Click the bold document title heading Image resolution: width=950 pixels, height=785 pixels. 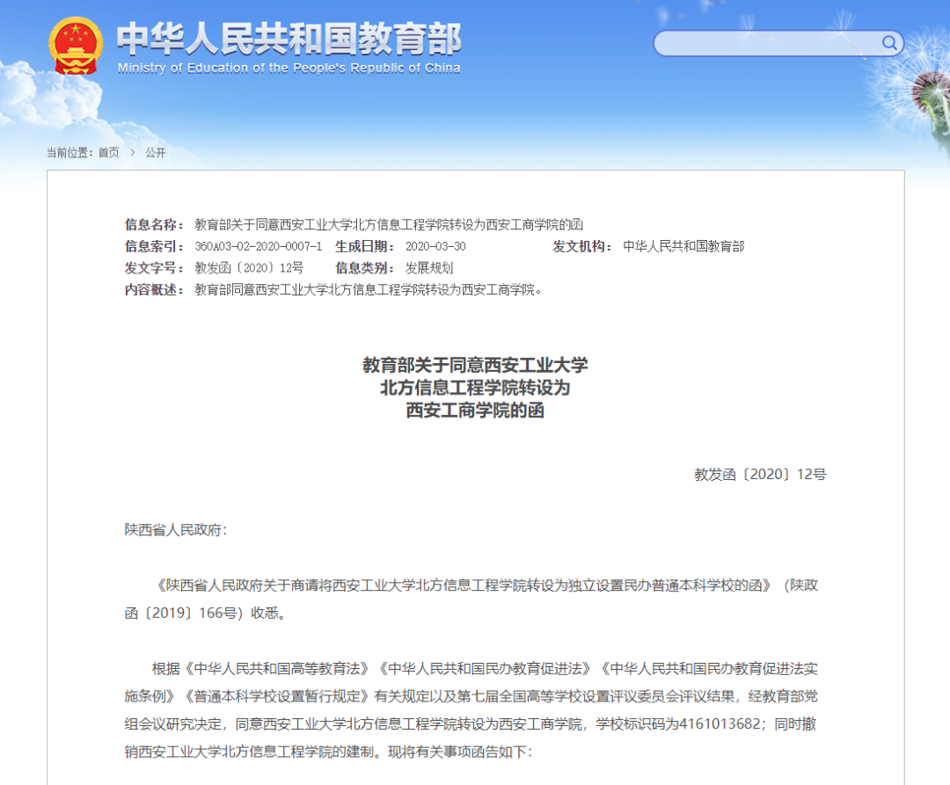coord(475,388)
